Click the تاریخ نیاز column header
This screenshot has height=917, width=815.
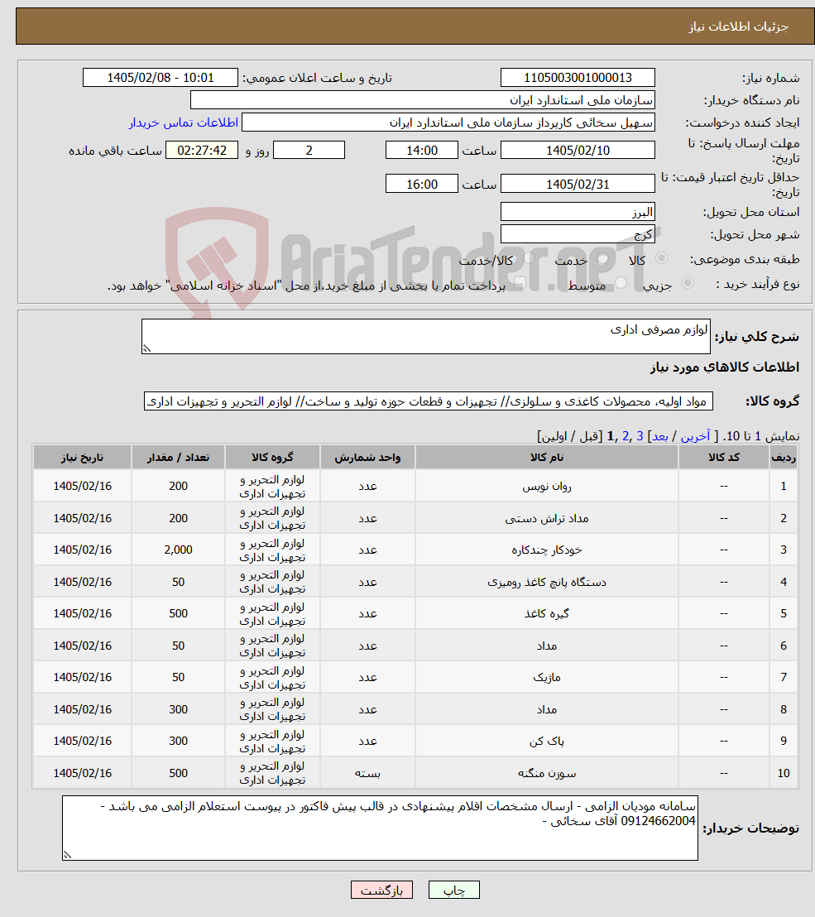click(x=82, y=458)
